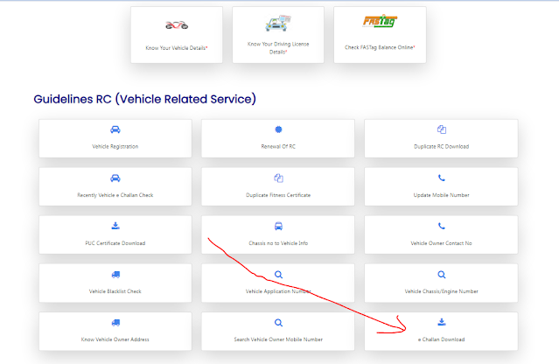Click the copy icon above Duplicate RC Download
This screenshot has height=364, width=559.
(x=442, y=129)
